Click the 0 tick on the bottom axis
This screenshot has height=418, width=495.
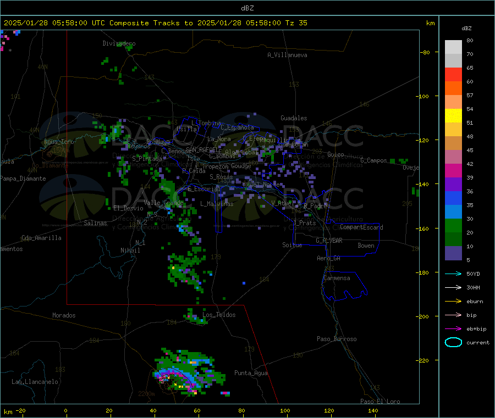65,410
